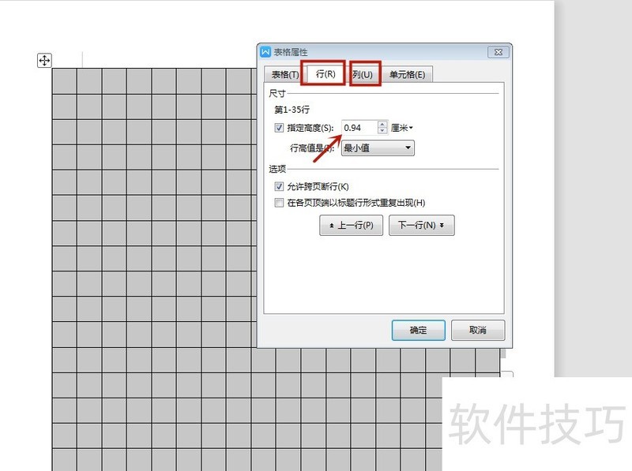This screenshot has width=632, height=471.
Task: Decrease row height with down spinner arrow
Action: pyautogui.click(x=382, y=131)
